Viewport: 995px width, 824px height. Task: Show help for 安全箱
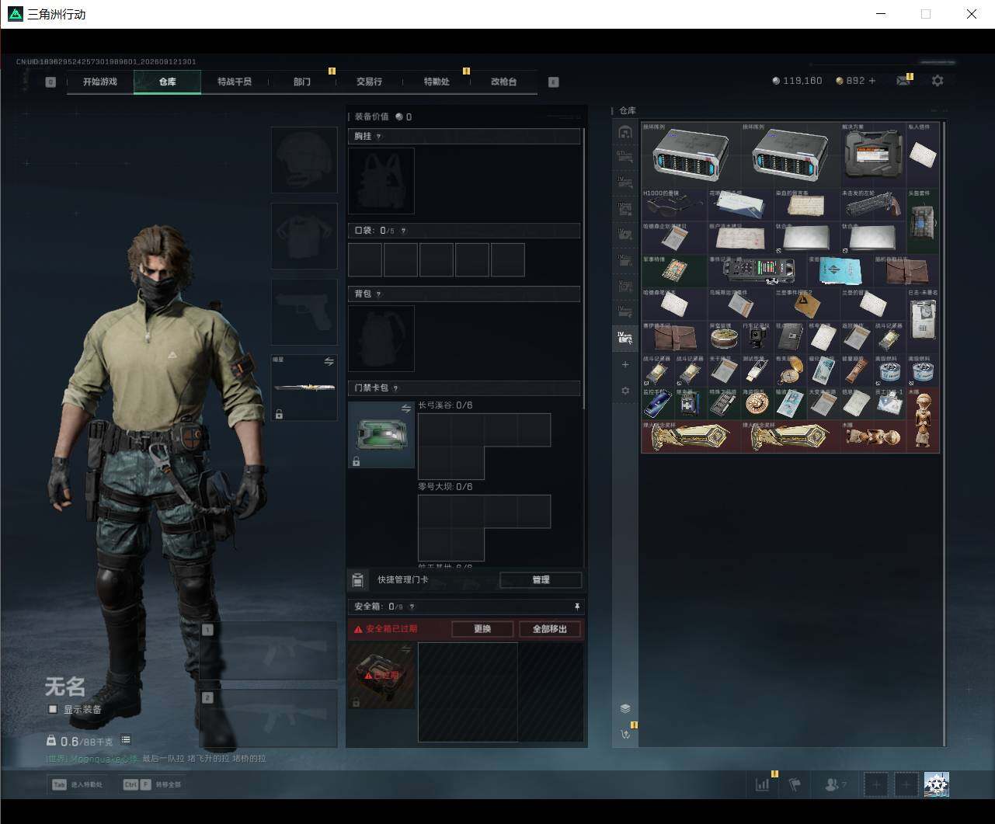pyautogui.click(x=412, y=607)
